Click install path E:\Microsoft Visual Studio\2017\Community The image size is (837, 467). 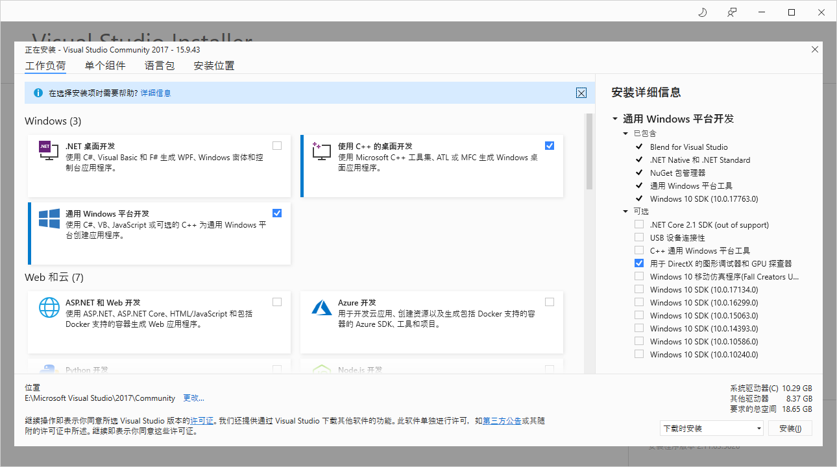click(100, 398)
